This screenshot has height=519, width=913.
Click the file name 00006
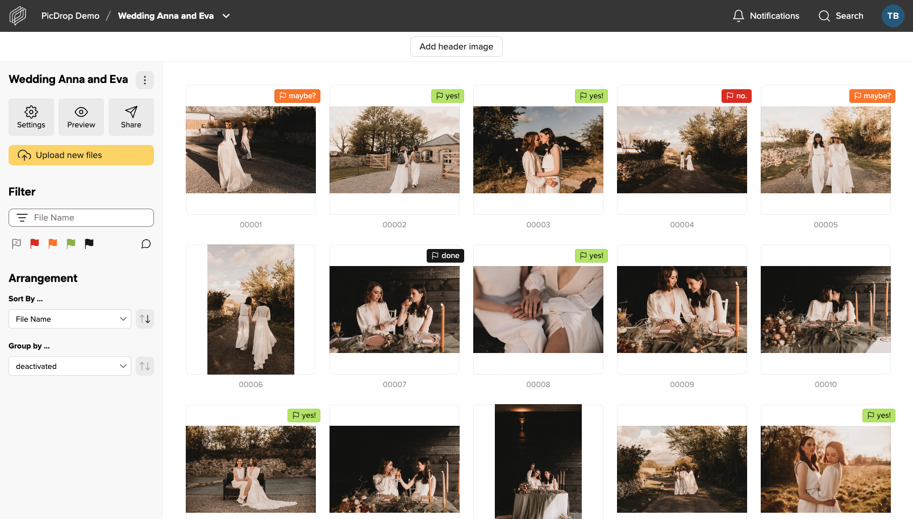pos(251,385)
